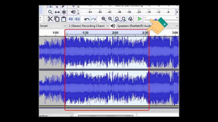Viewport: 218px width, 122px height.
Task: Adjust the play-at-speed slider handle
Action: tap(156, 20)
